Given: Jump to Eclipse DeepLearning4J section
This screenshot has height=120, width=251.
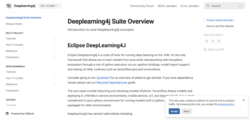Looking at the screenshot, I should pos(220,20).
